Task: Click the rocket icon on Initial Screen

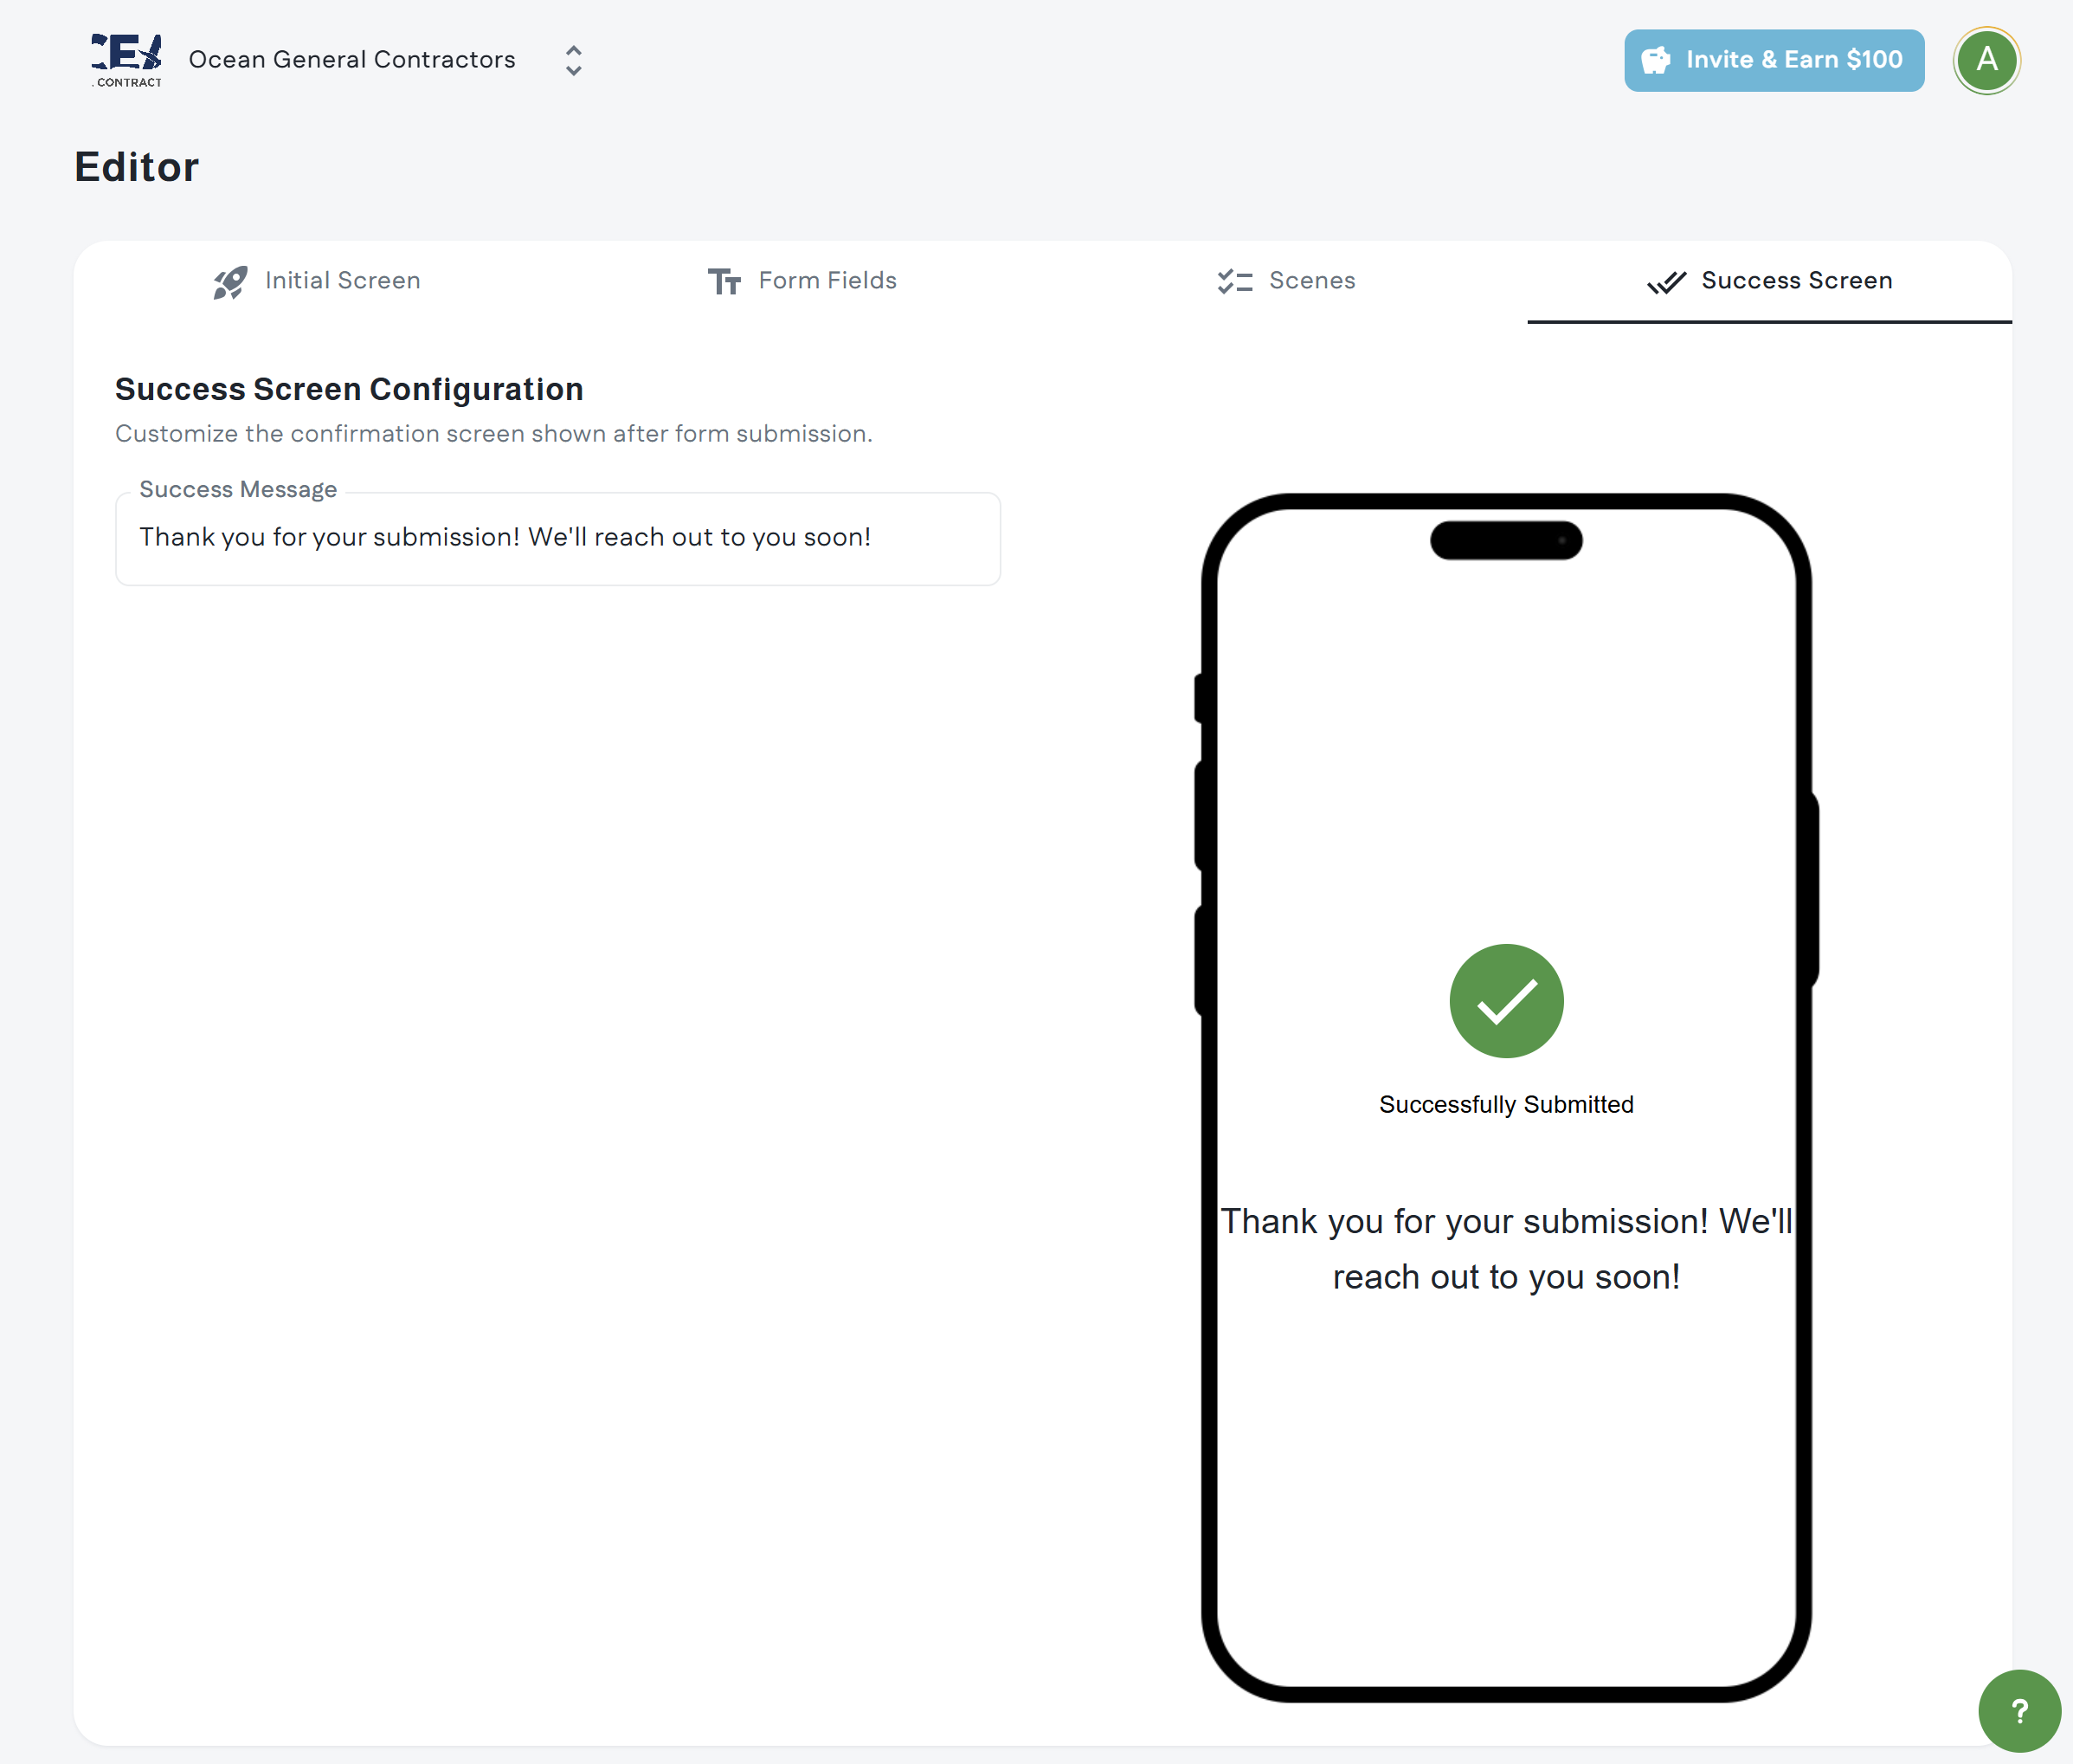Action: 230,282
